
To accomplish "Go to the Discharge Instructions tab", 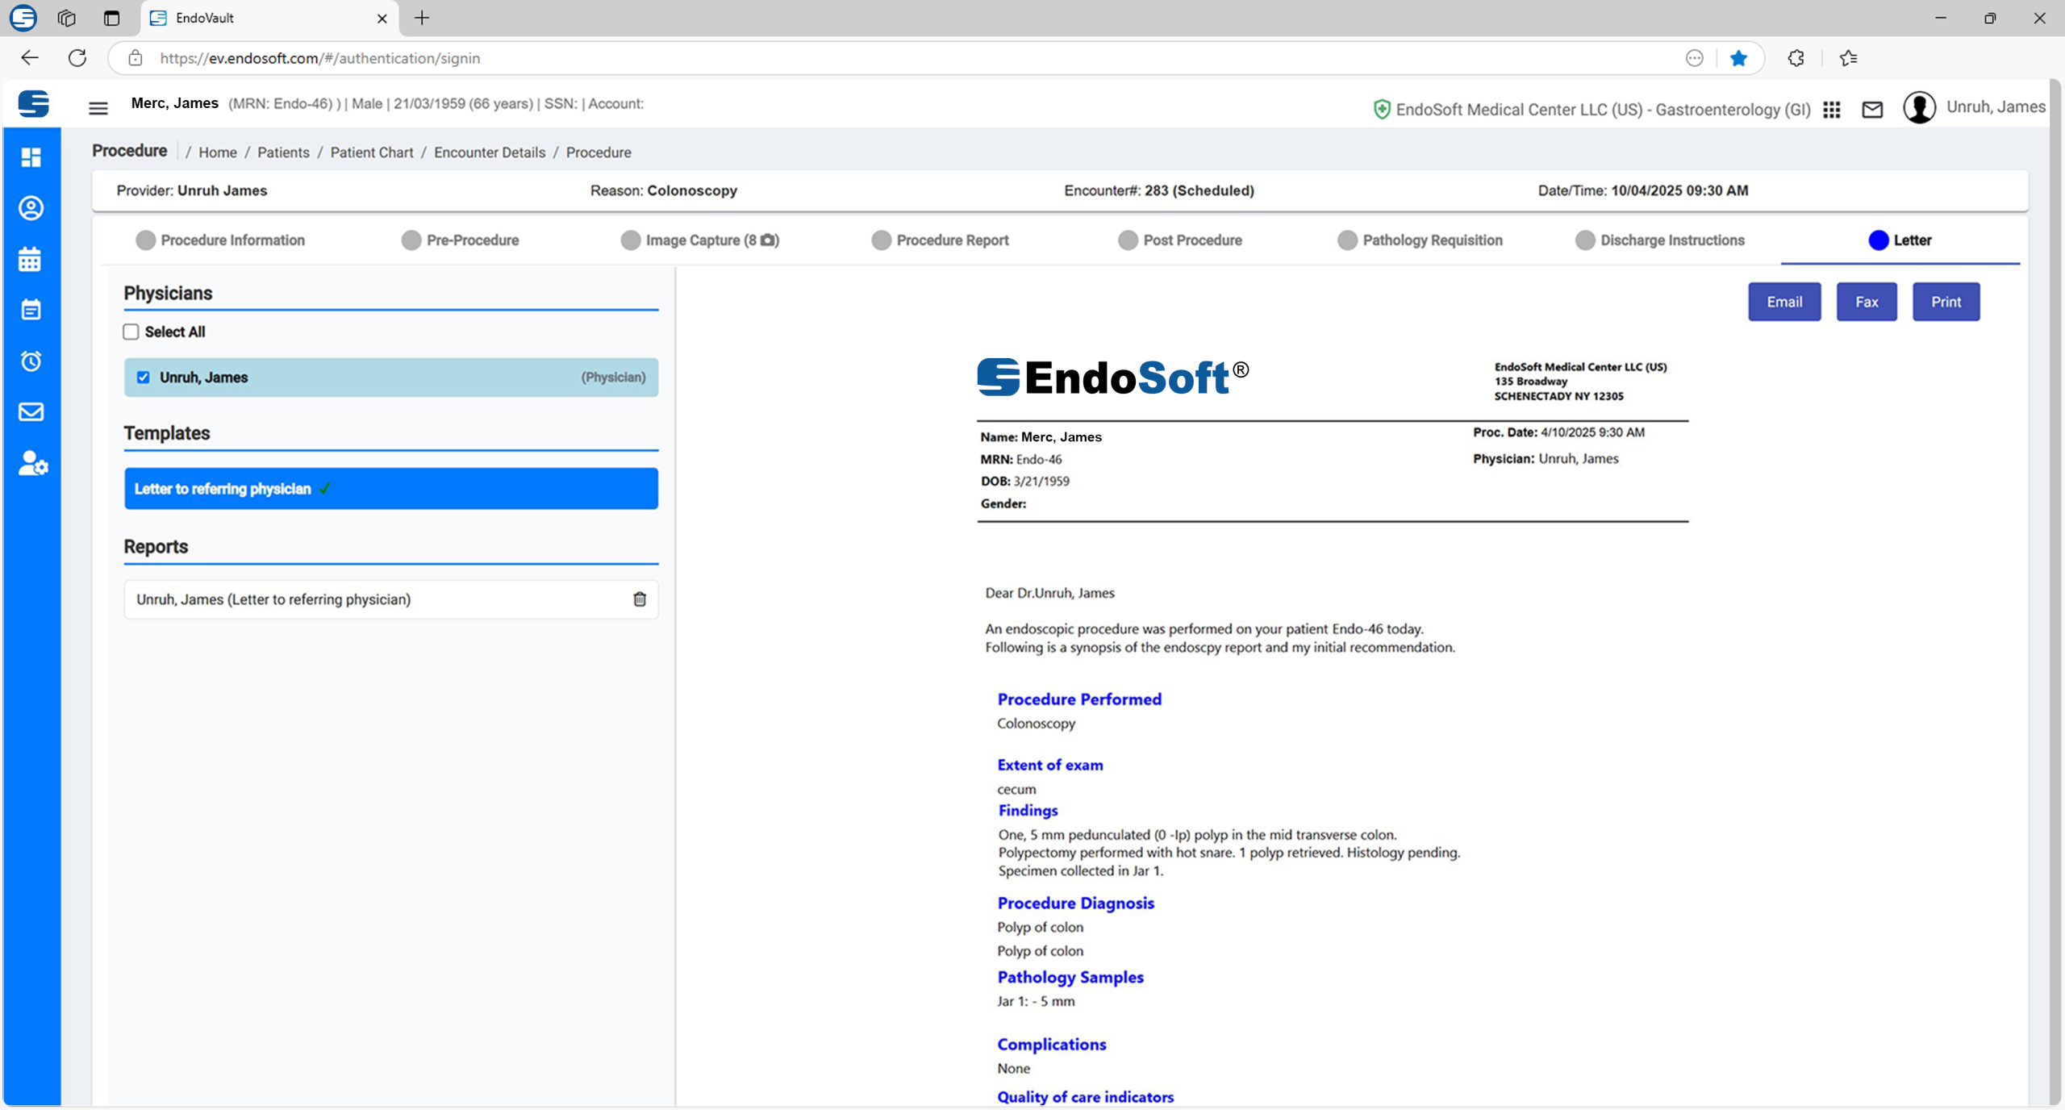I will 1671,240.
